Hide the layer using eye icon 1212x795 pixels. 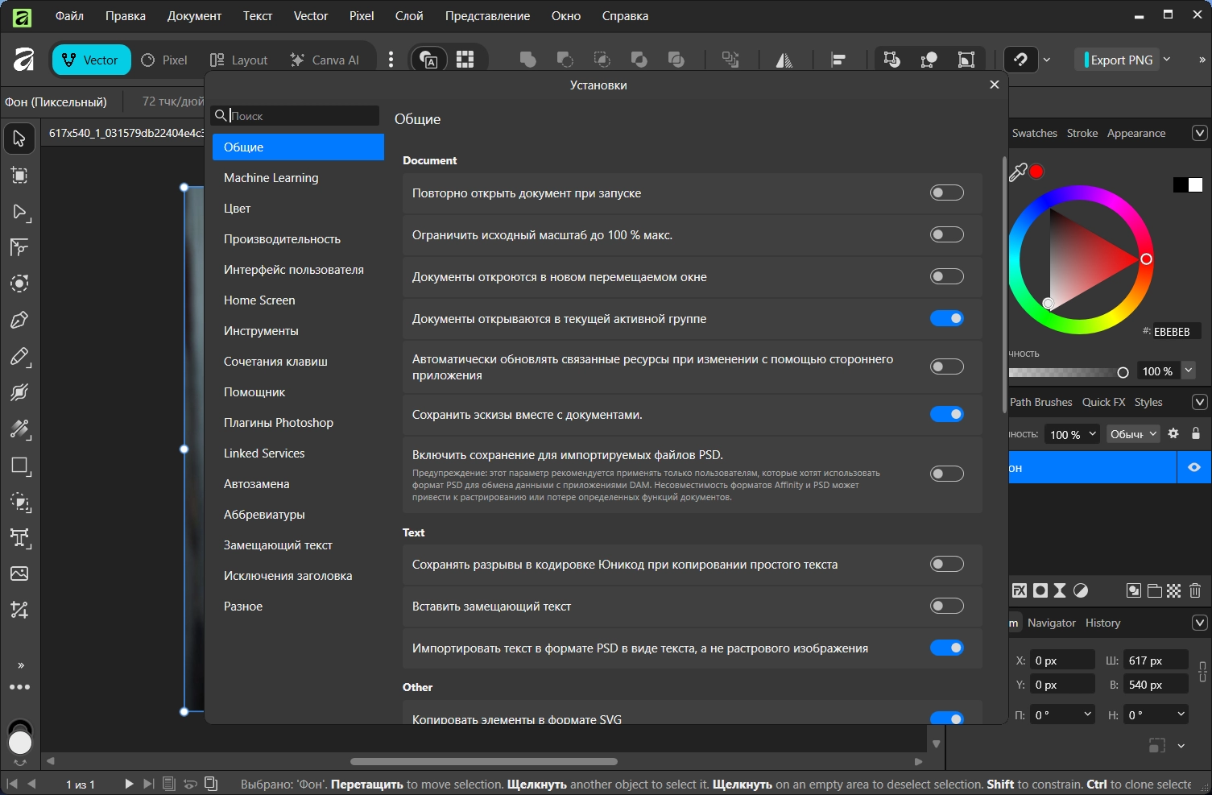tap(1193, 467)
